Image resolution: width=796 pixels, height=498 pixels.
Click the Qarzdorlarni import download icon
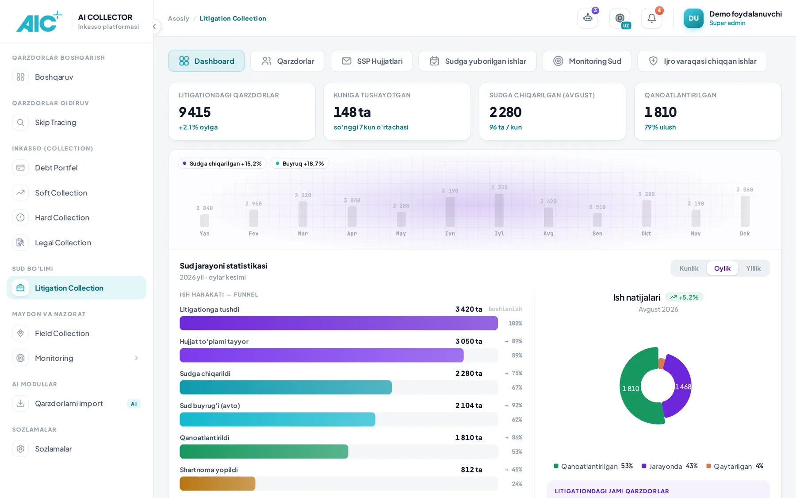click(20, 403)
